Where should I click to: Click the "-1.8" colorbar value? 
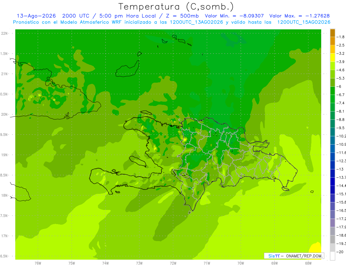click(x=341, y=37)
